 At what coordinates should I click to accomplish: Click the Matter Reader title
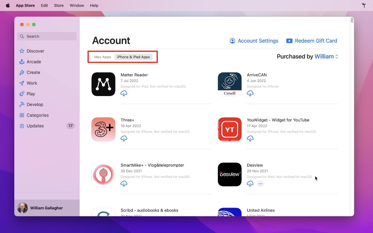pos(134,75)
